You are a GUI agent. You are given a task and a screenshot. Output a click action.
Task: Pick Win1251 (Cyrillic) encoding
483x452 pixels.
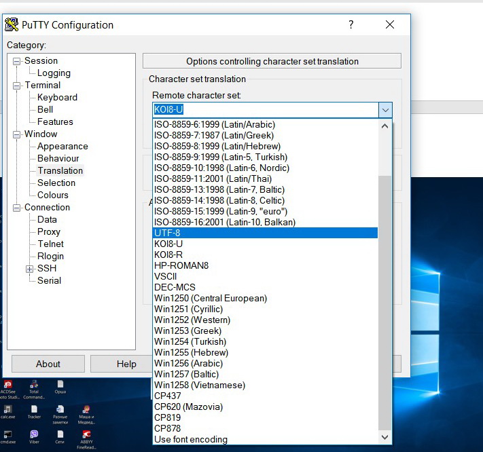point(265,309)
